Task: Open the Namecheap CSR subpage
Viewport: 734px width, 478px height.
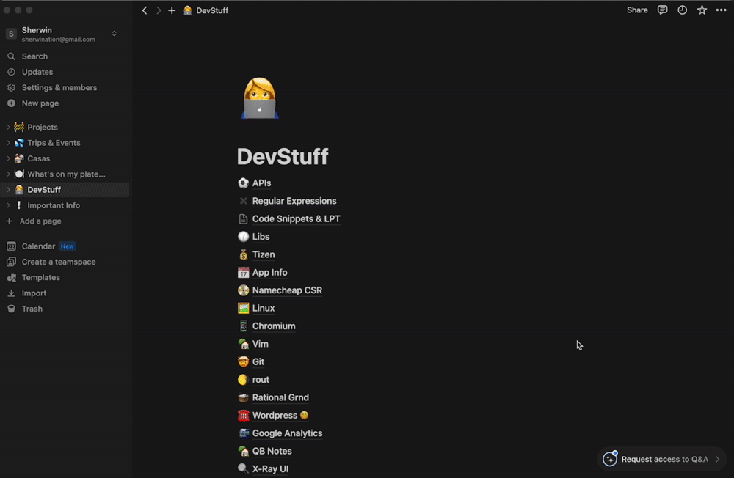Action: point(287,290)
